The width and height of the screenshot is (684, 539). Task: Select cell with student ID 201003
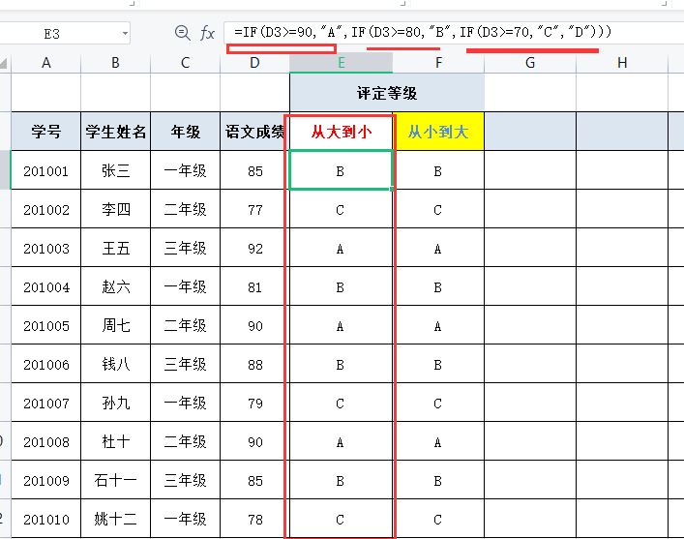[x=45, y=248]
